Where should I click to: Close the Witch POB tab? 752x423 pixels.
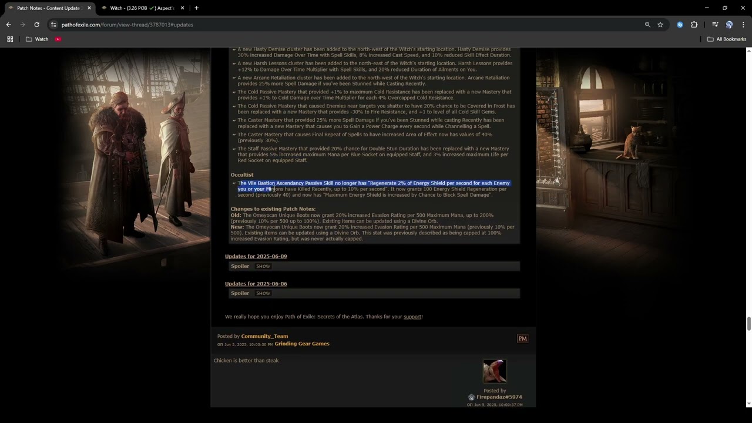tap(183, 8)
